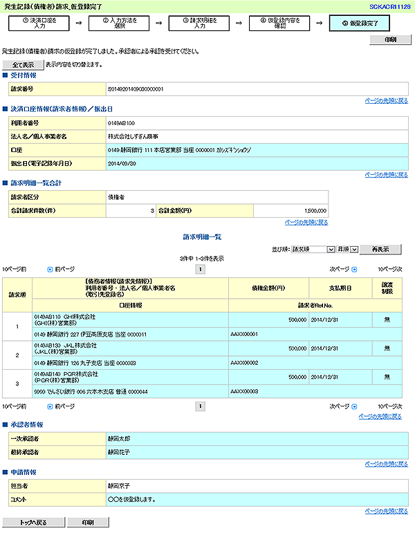Click ページの先頭に戻る link under 承認者情報
Screen dimensions: 415x533
(x=387, y=464)
